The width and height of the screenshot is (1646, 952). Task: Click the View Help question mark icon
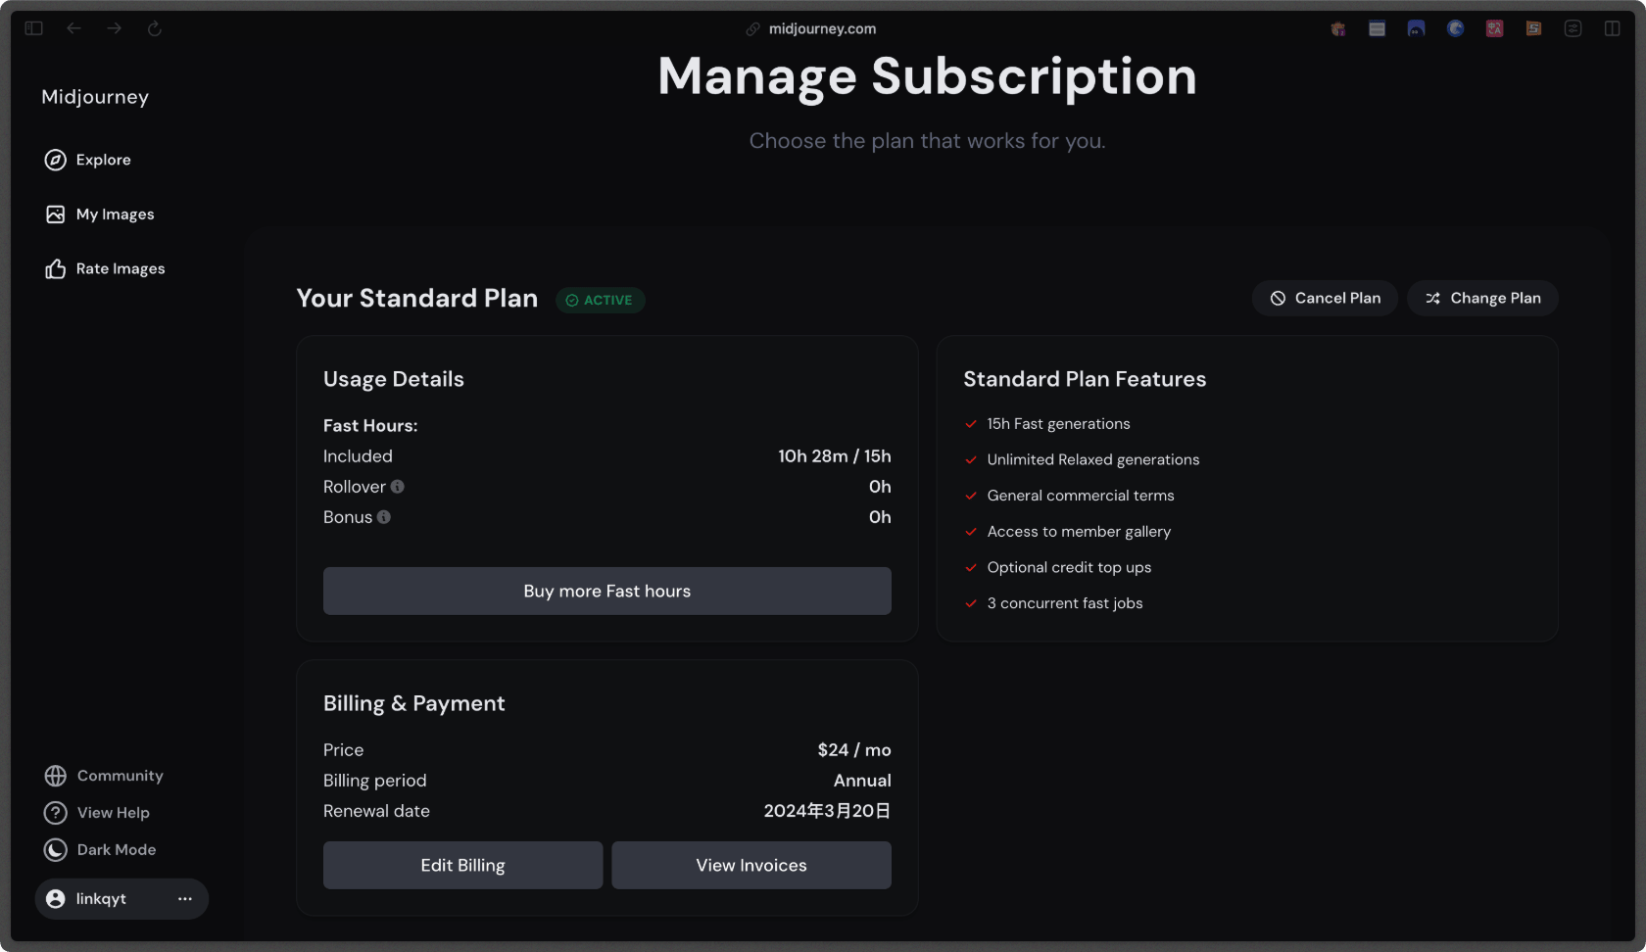pos(56,813)
